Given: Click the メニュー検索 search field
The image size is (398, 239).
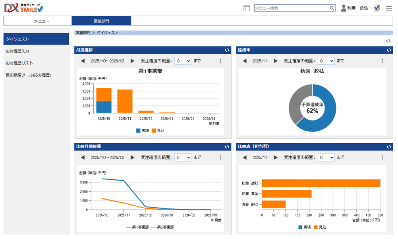Looking at the screenshot, I should coord(292,8).
